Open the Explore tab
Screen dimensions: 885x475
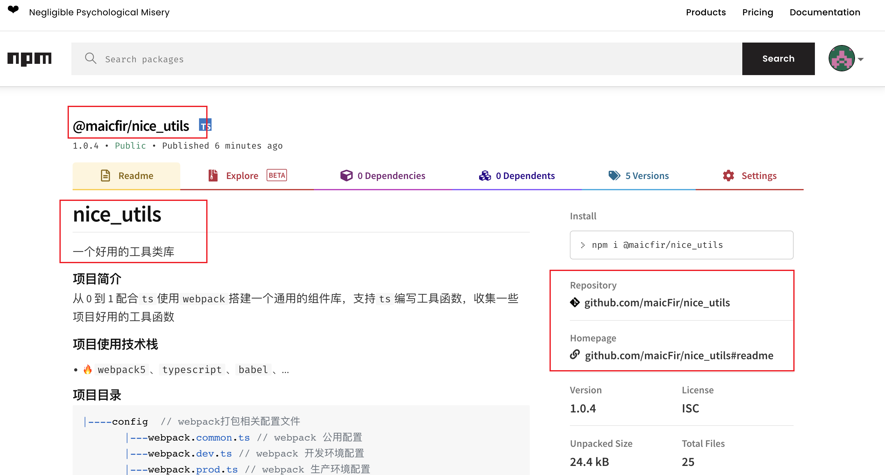pyautogui.click(x=247, y=176)
